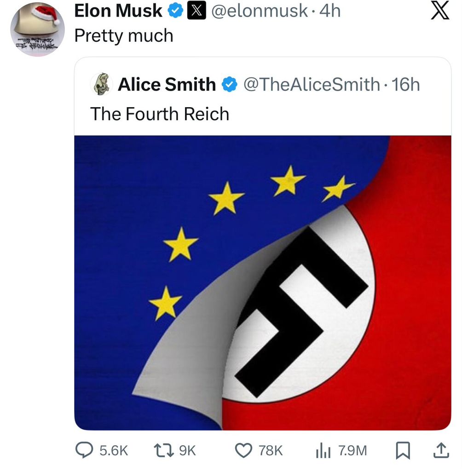Click the "Pretty much" post text
The image size is (462, 471).
click(124, 36)
